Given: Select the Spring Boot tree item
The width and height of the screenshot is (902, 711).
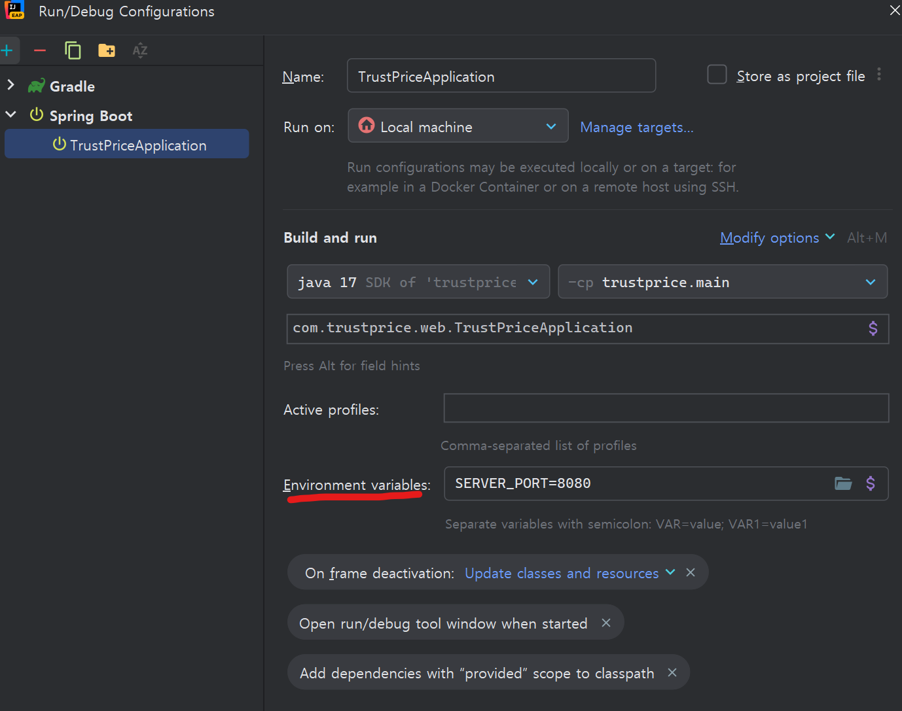Looking at the screenshot, I should [91, 116].
